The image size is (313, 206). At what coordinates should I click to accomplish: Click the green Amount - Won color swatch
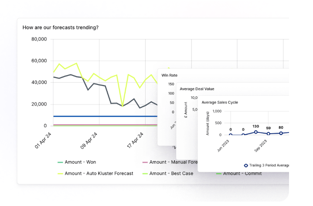(x=60, y=162)
